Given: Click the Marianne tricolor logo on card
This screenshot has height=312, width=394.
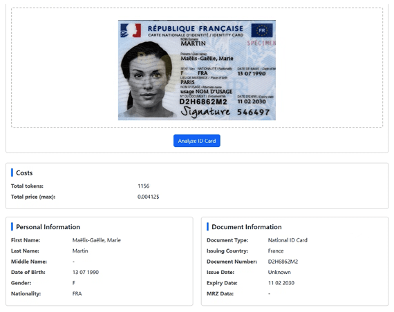Looking at the screenshot, I should [131, 30].
